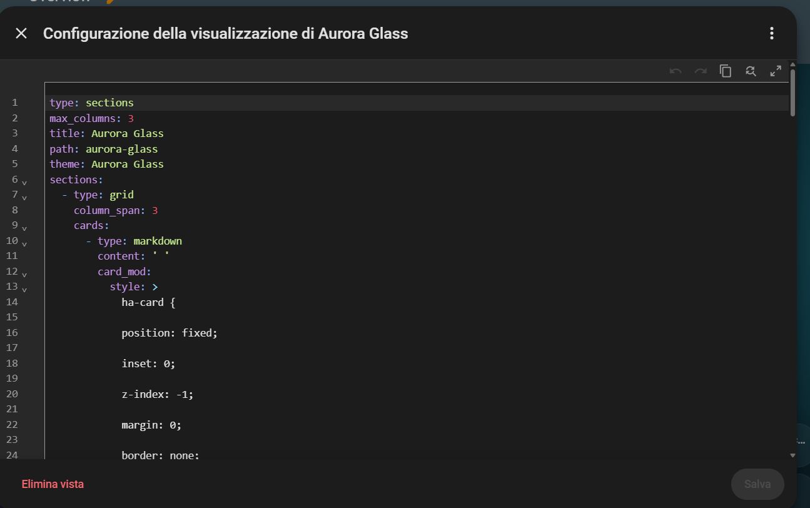Click the 'position: fixed;' line
The width and height of the screenshot is (810, 508).
click(x=170, y=333)
